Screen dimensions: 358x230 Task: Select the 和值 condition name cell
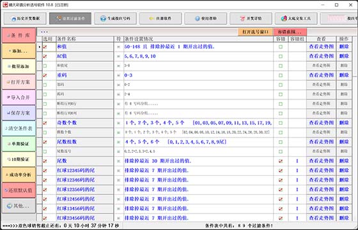84,47
